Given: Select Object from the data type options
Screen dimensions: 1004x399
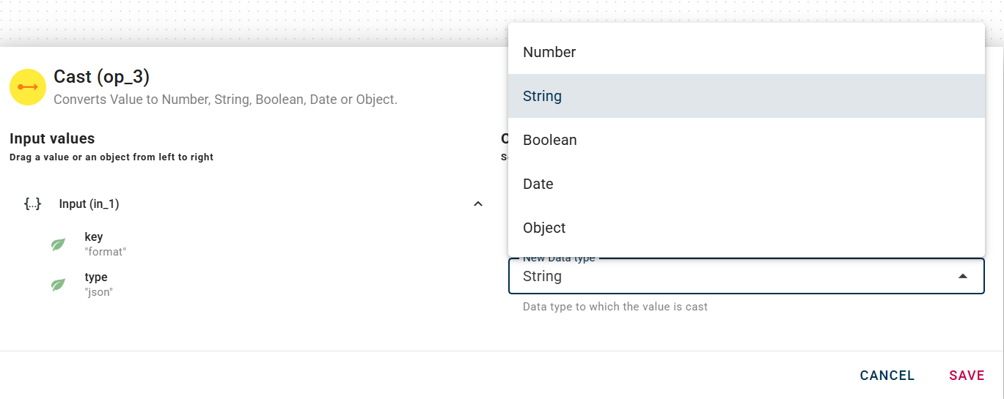Looking at the screenshot, I should (x=544, y=228).
